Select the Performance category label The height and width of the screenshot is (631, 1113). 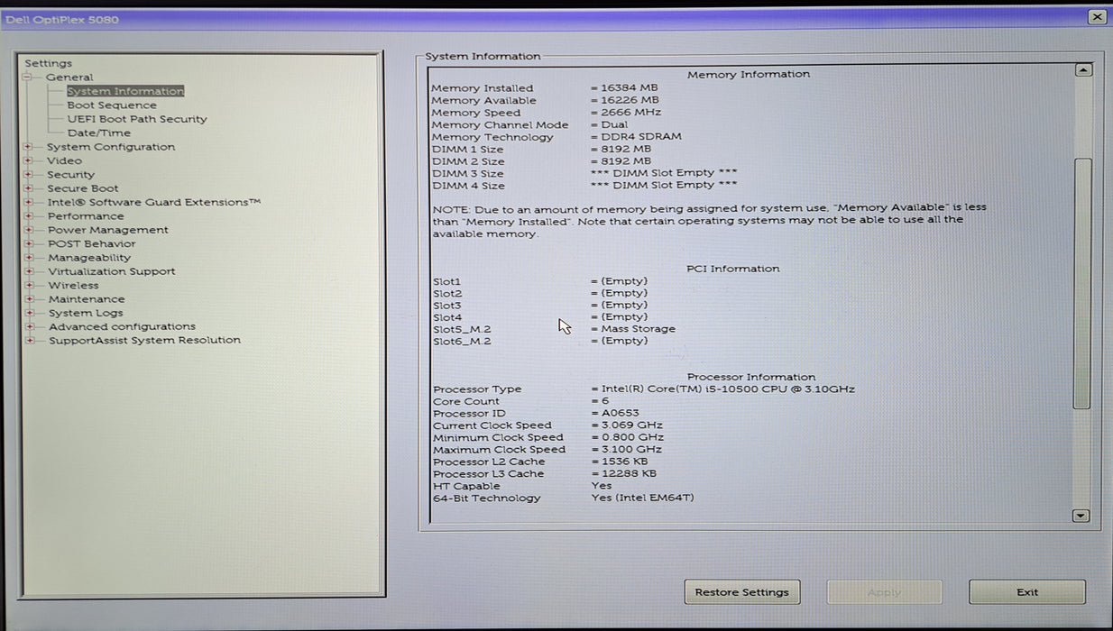pyautogui.click(x=87, y=216)
